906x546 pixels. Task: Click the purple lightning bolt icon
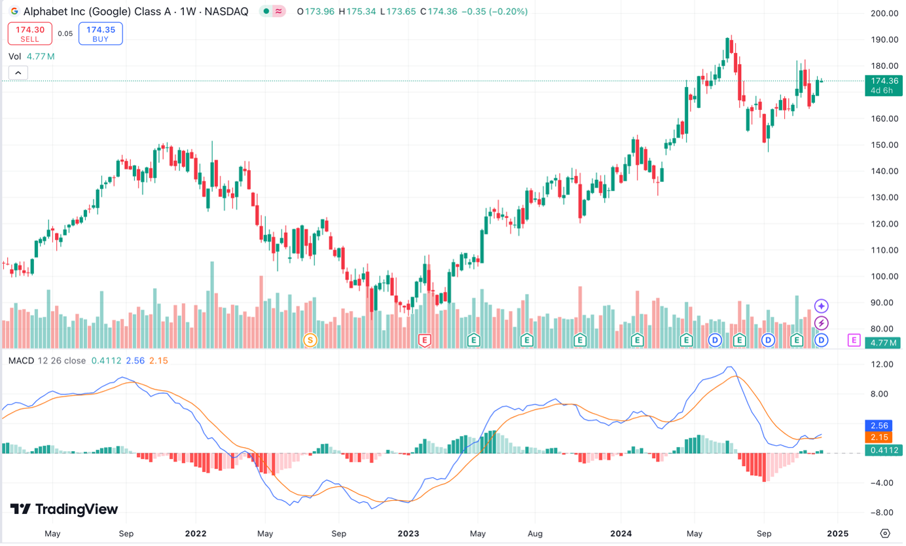coord(821,321)
